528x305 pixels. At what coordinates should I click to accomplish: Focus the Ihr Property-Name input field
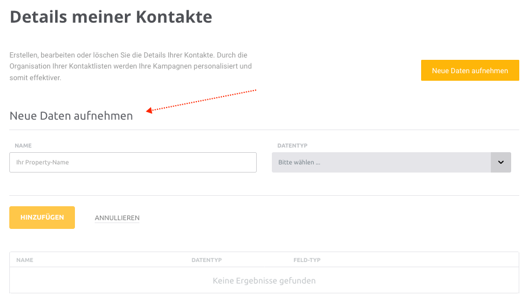[132, 162]
